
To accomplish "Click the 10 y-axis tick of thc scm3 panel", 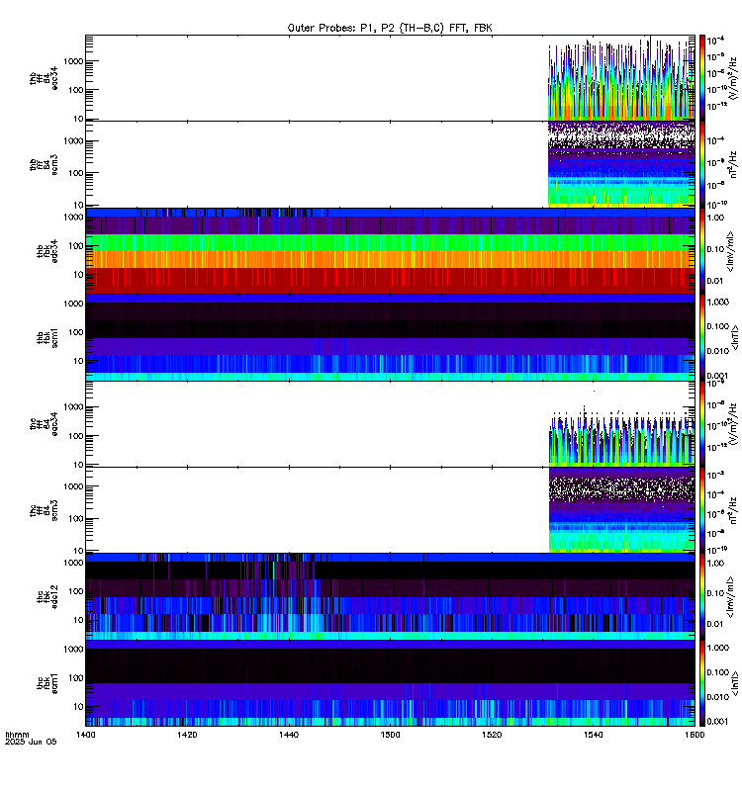I will (78, 551).
